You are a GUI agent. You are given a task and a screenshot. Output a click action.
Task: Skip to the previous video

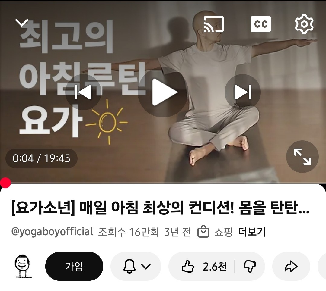[x=83, y=92]
